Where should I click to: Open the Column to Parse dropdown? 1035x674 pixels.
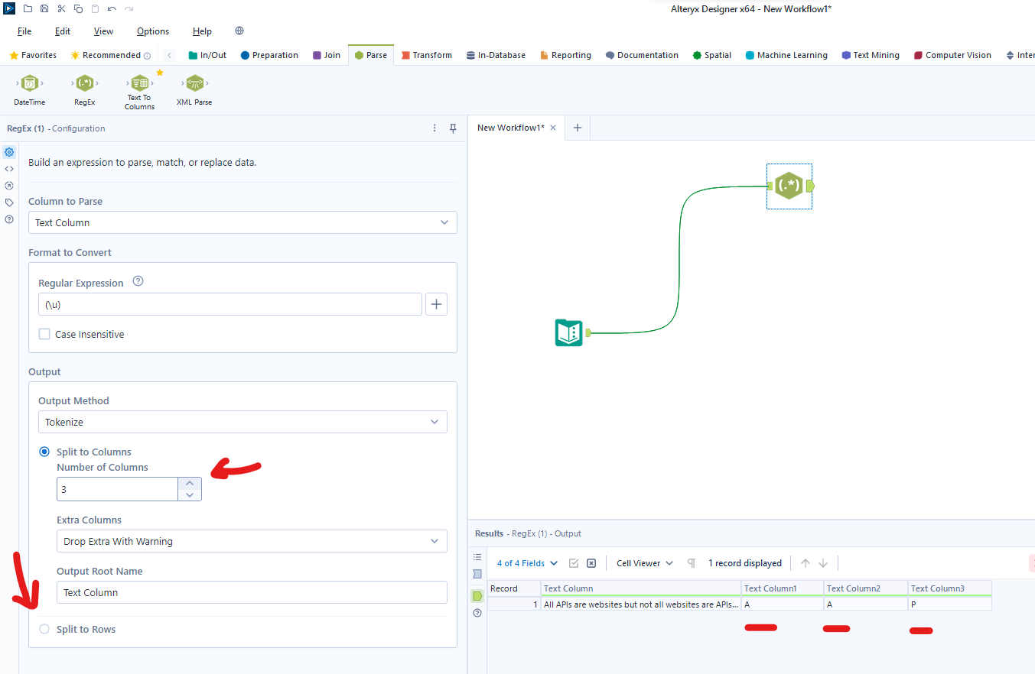(242, 222)
